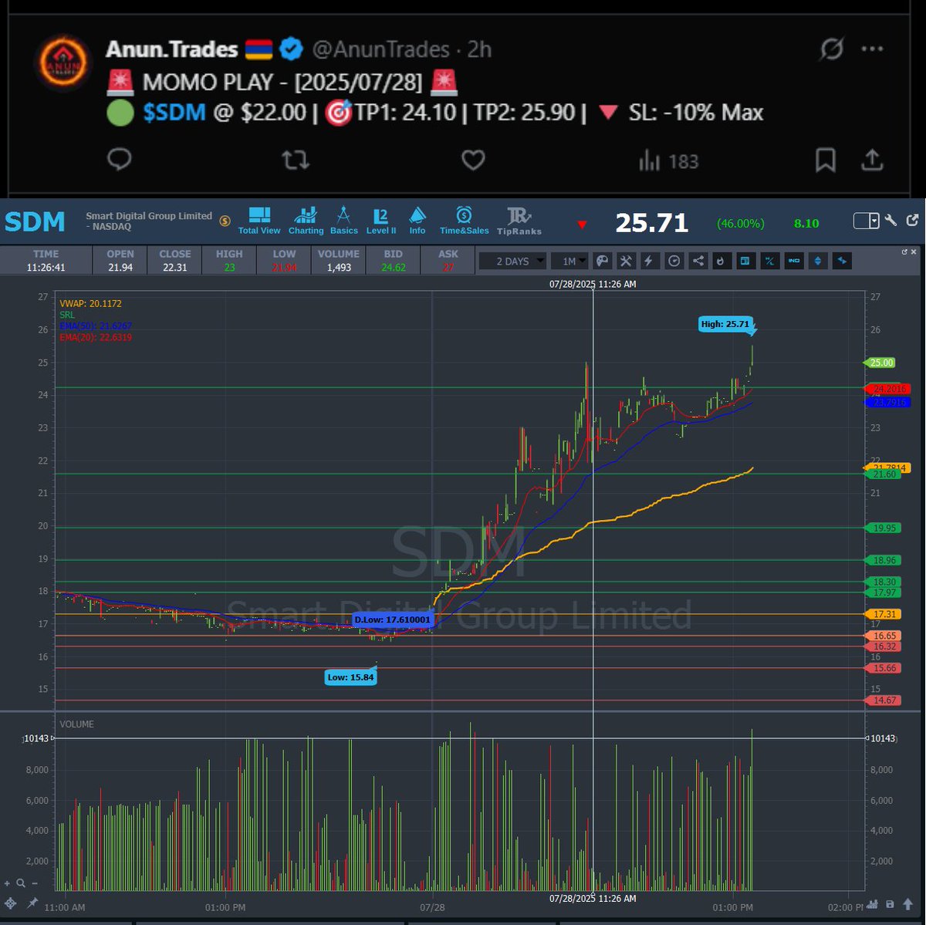Click the crosshair target icon

(10, 903)
